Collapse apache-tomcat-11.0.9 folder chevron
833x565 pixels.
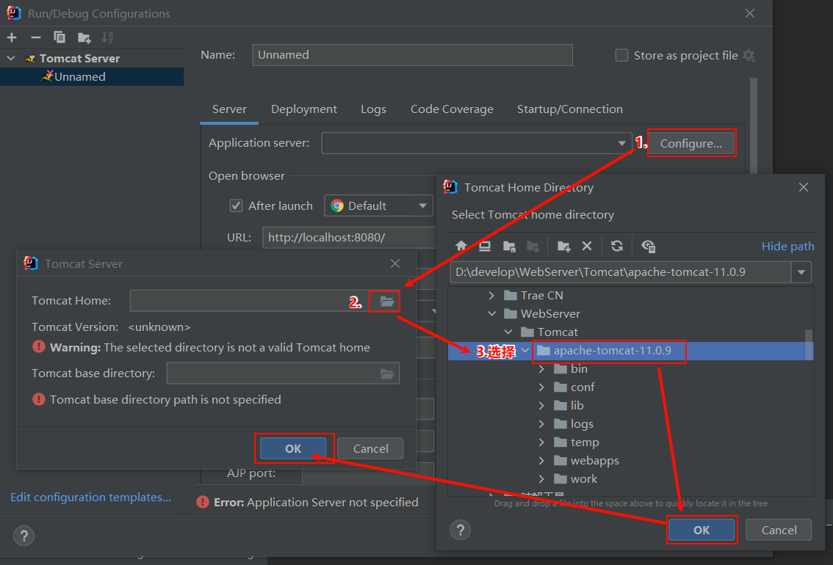(525, 350)
